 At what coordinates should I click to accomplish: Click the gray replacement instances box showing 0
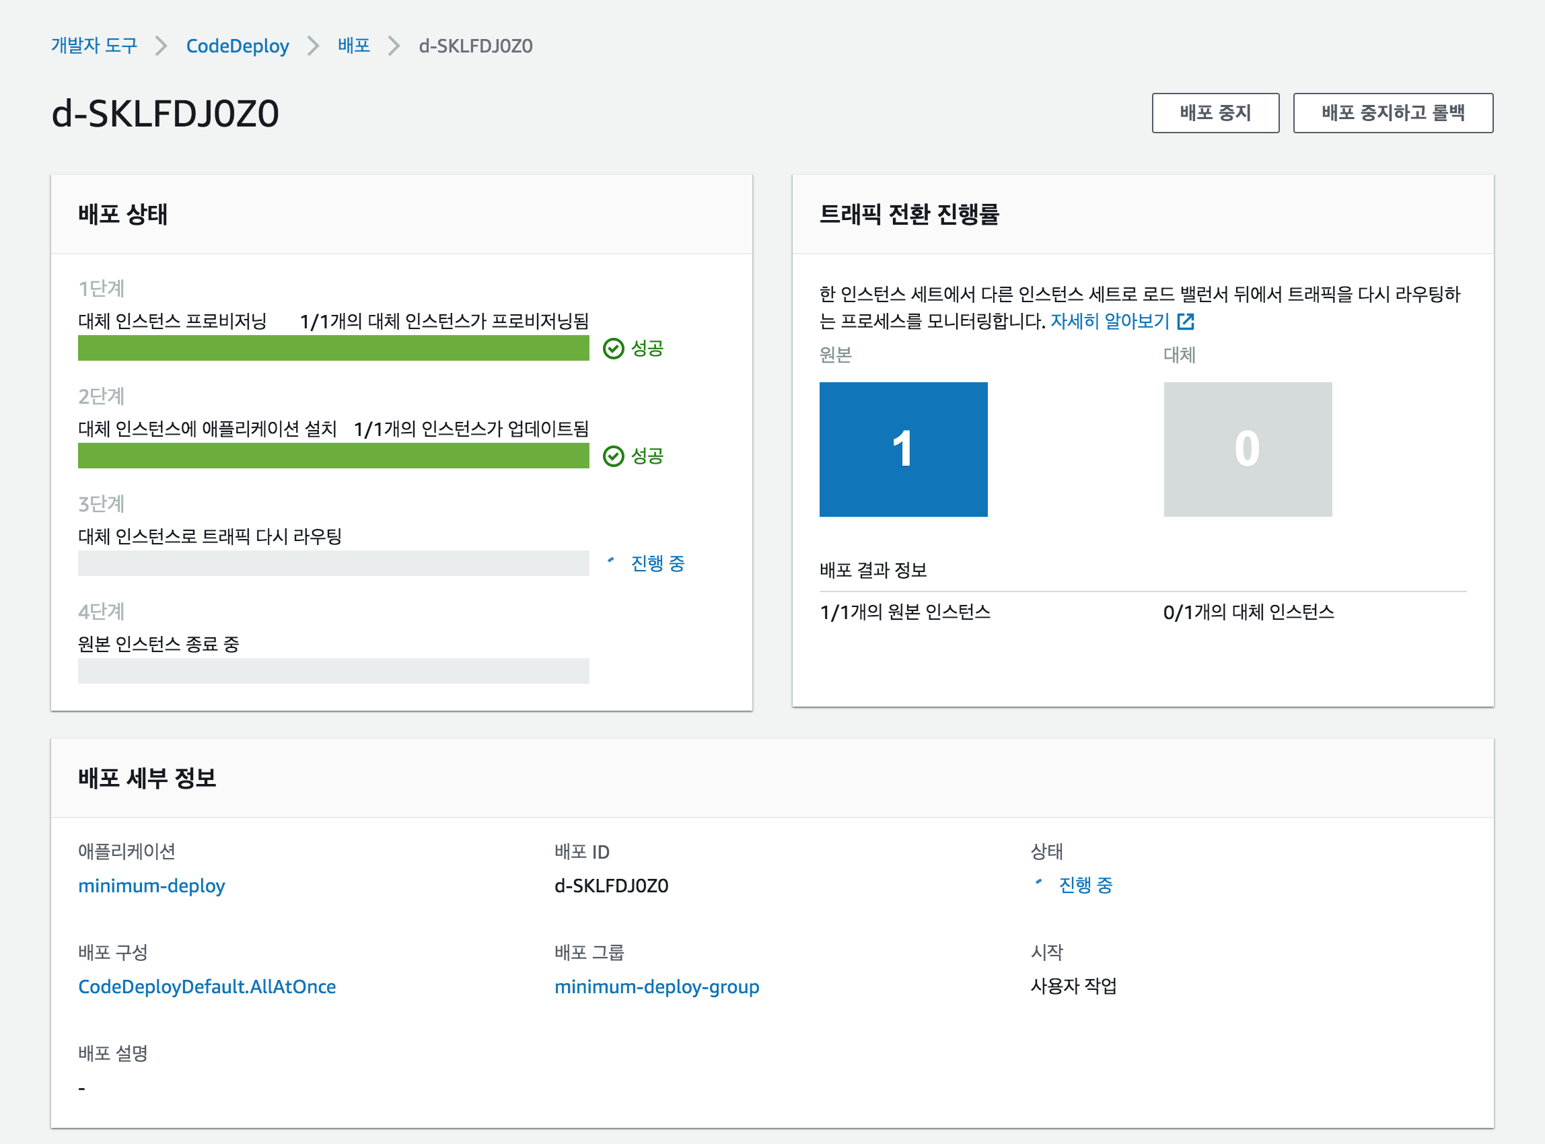[x=1247, y=450]
